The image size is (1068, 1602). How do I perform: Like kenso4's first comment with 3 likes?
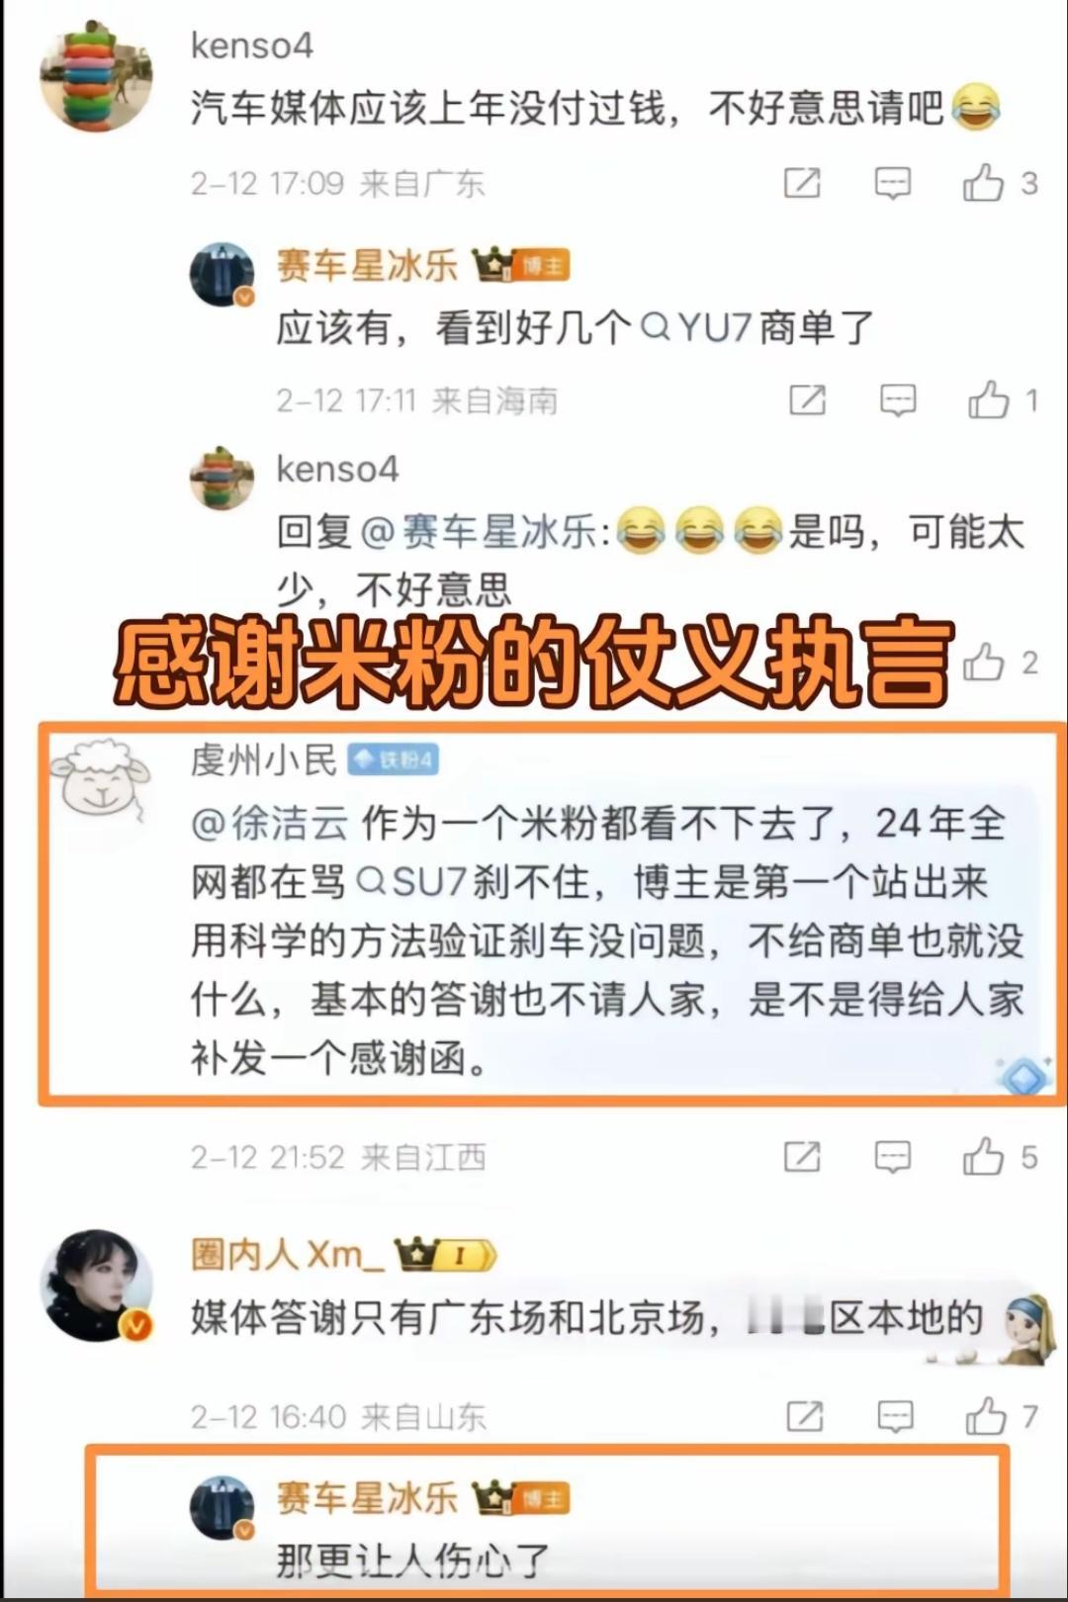[983, 183]
